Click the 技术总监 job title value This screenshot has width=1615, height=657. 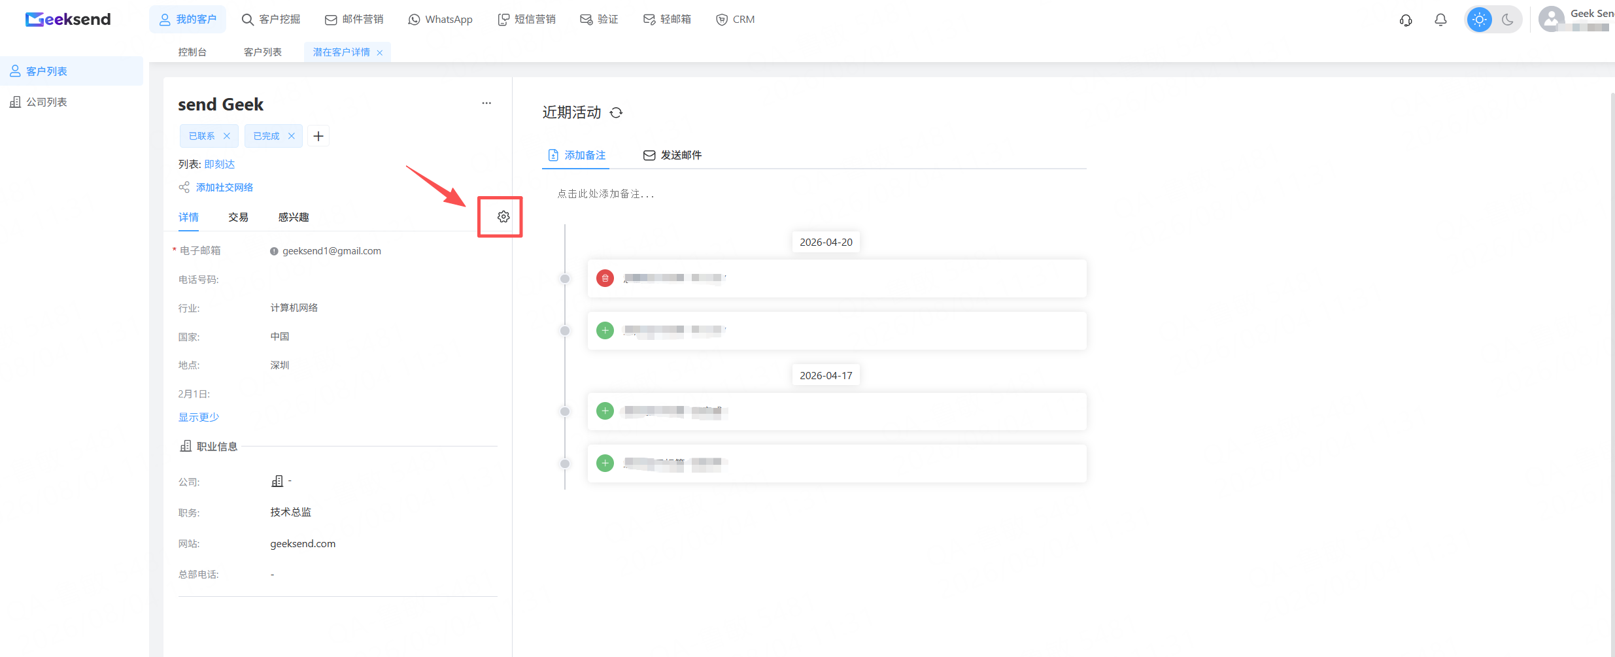tap(291, 513)
